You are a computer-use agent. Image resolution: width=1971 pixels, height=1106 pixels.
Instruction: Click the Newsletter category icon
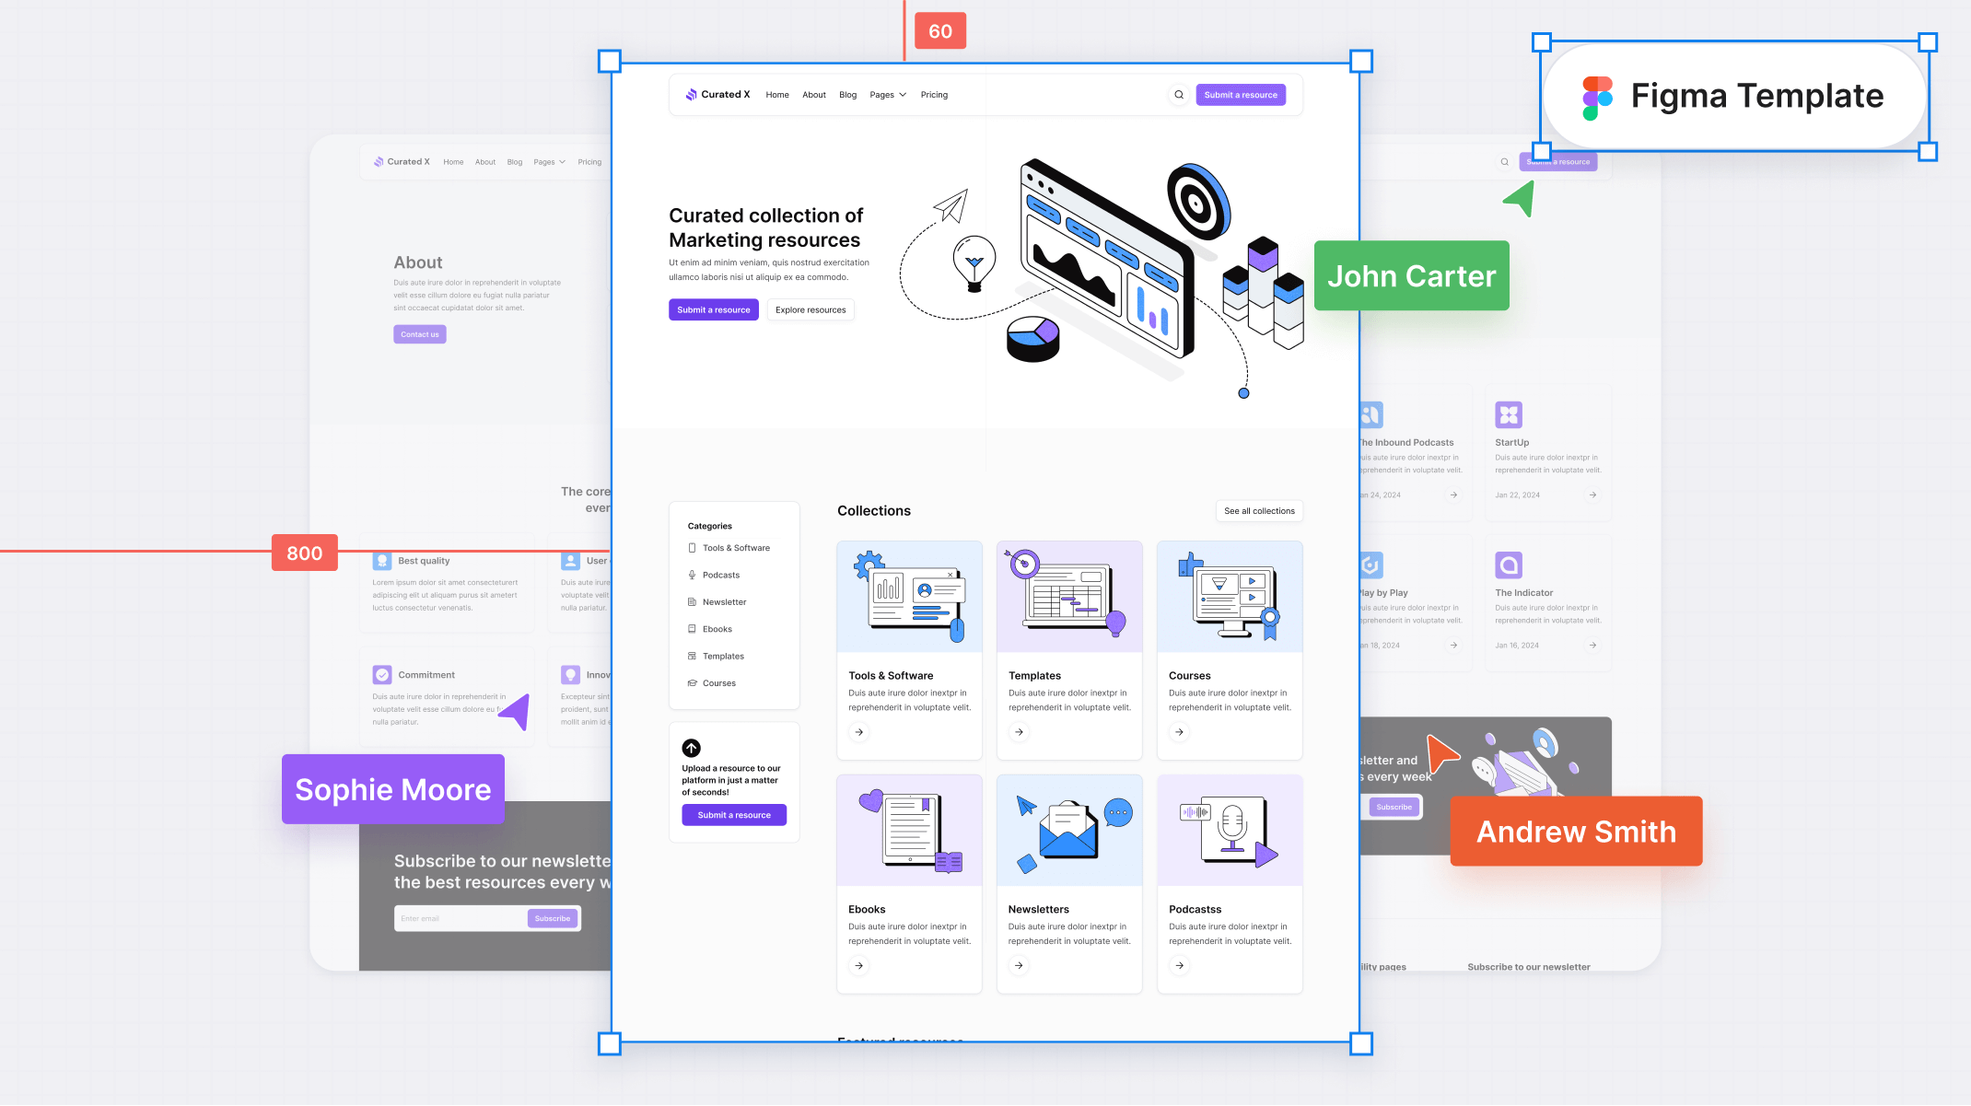[x=692, y=601]
